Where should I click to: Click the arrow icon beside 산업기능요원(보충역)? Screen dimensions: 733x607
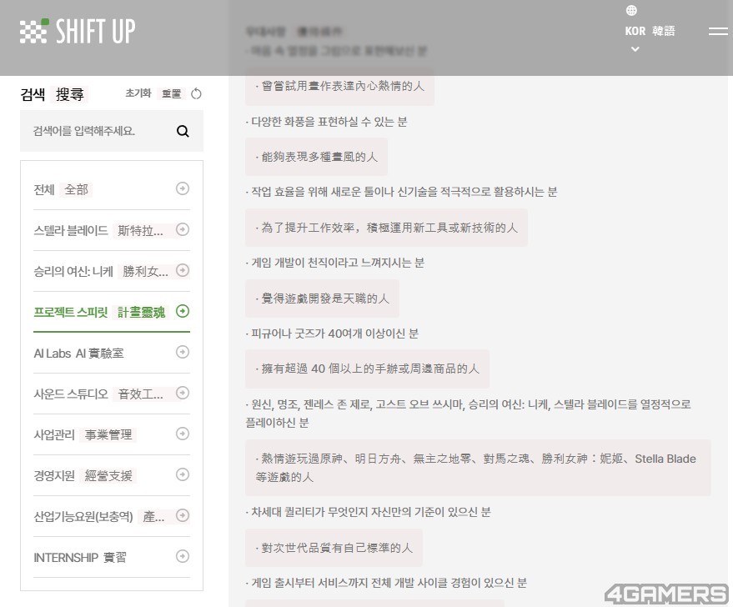tap(183, 515)
